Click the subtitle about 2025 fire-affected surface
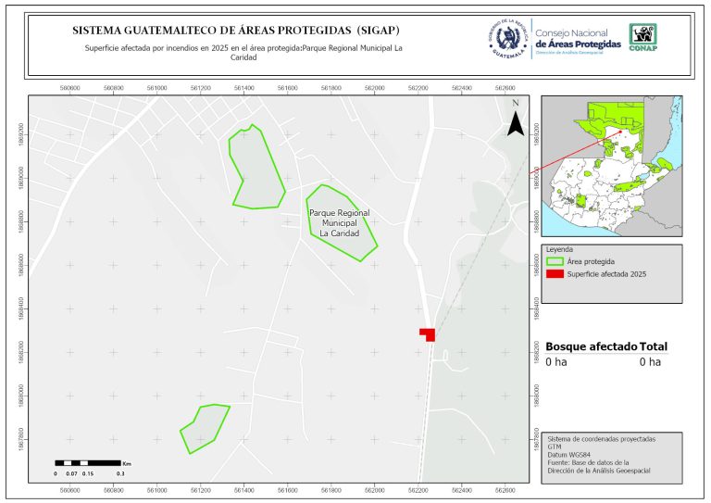The image size is (711, 503). tap(241, 52)
